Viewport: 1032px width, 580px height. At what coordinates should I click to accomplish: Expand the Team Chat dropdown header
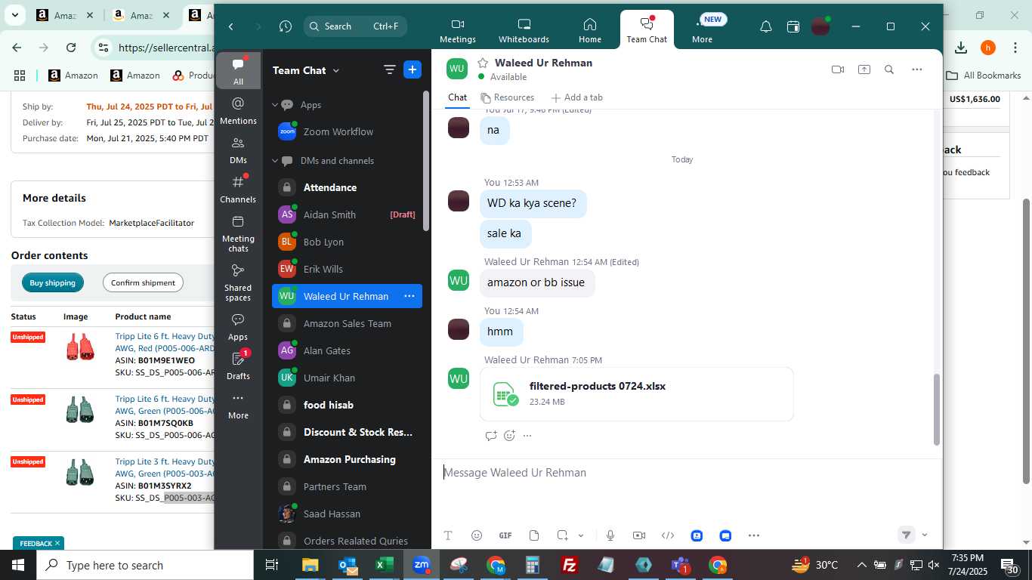(x=306, y=70)
